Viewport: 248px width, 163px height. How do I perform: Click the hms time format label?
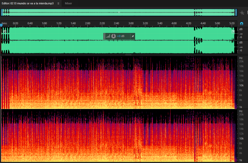(4, 23)
